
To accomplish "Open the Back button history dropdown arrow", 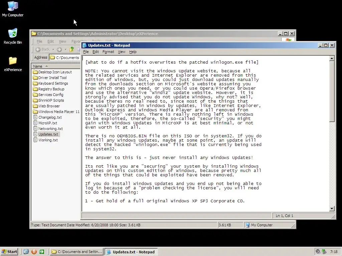I will tap(53, 49).
